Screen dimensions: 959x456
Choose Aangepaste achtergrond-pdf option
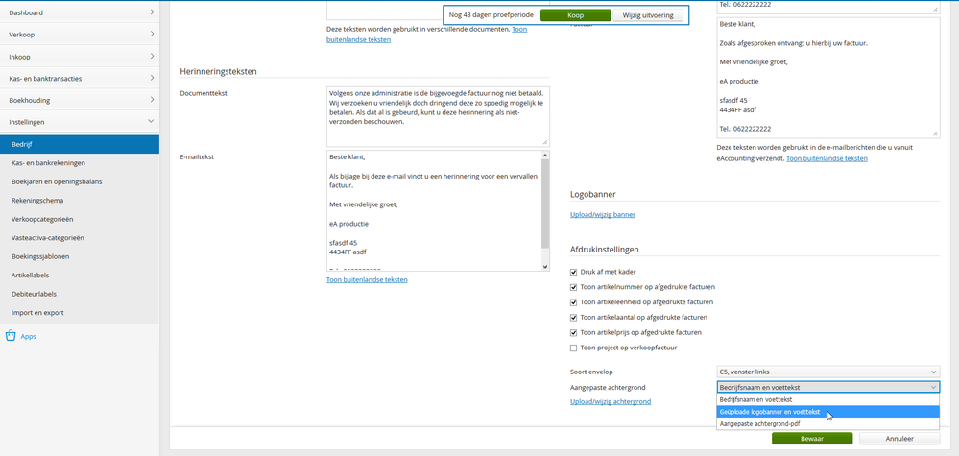(x=828, y=423)
